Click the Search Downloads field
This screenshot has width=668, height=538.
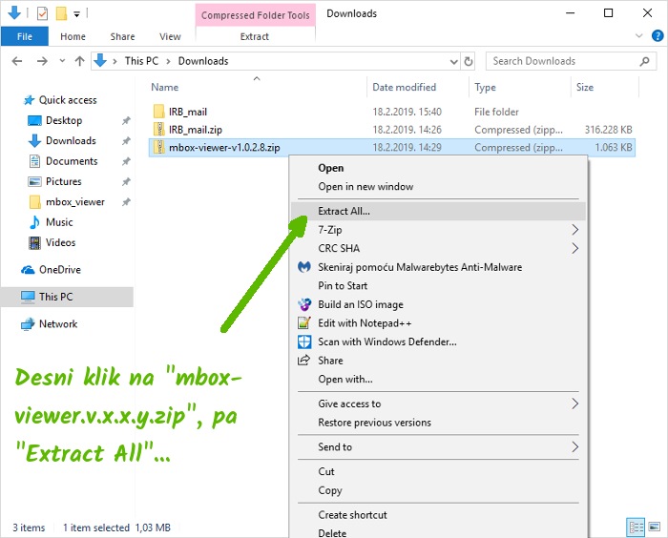tap(563, 61)
